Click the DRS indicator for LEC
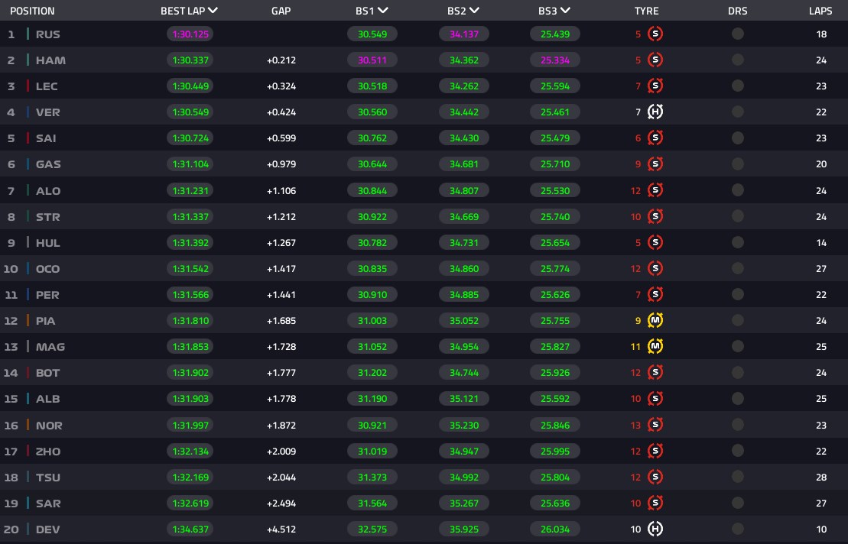This screenshot has width=848, height=544. click(x=738, y=86)
